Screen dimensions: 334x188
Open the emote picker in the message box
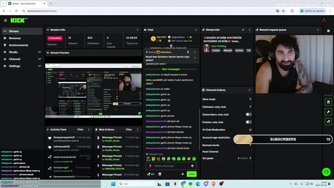click(192, 166)
